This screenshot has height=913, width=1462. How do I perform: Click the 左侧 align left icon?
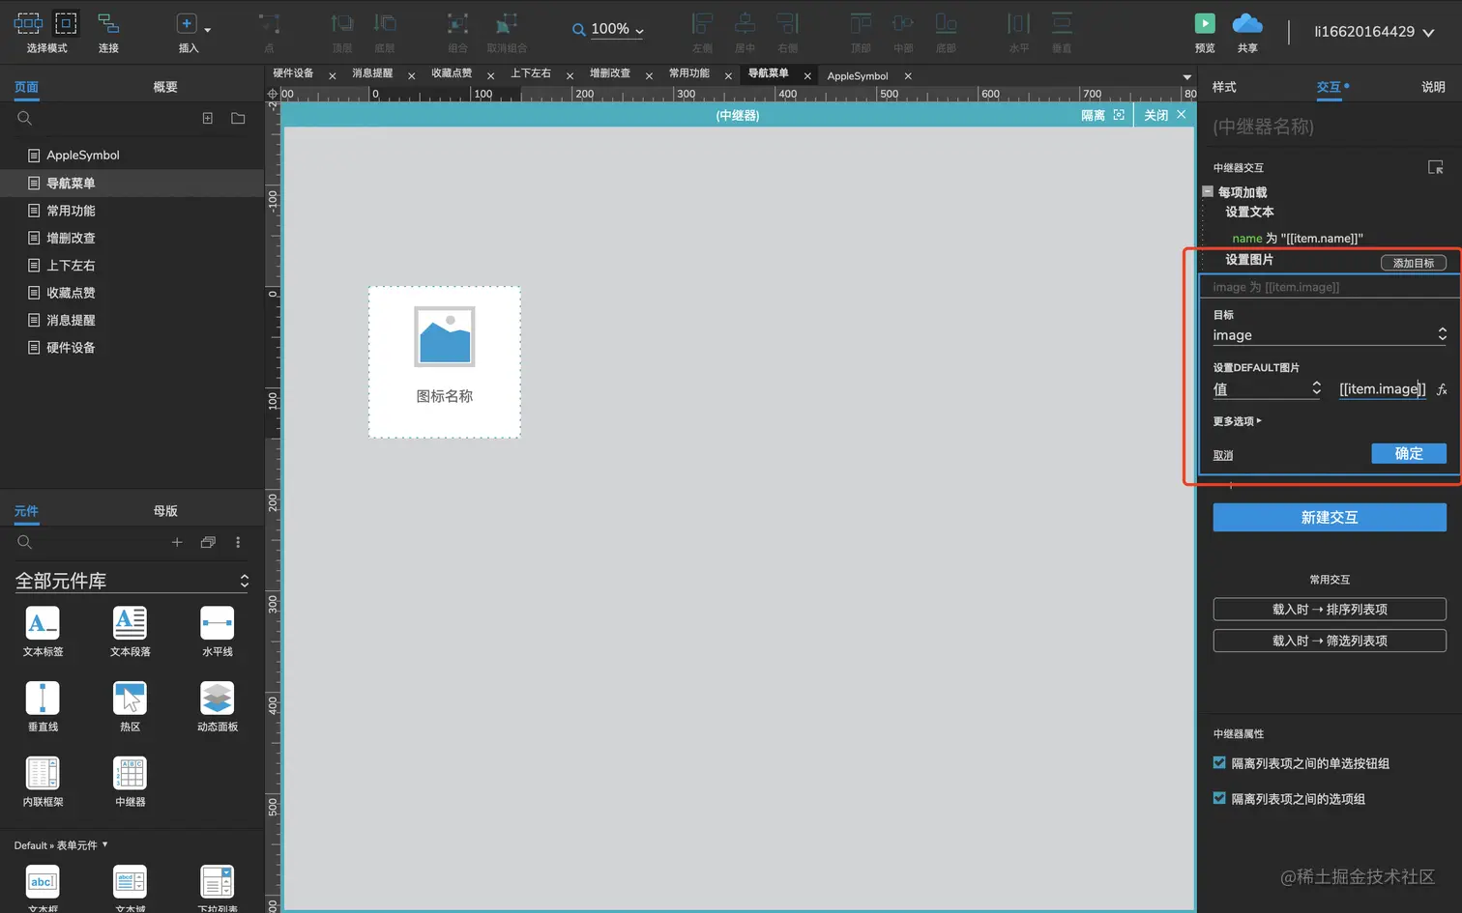[x=702, y=23]
